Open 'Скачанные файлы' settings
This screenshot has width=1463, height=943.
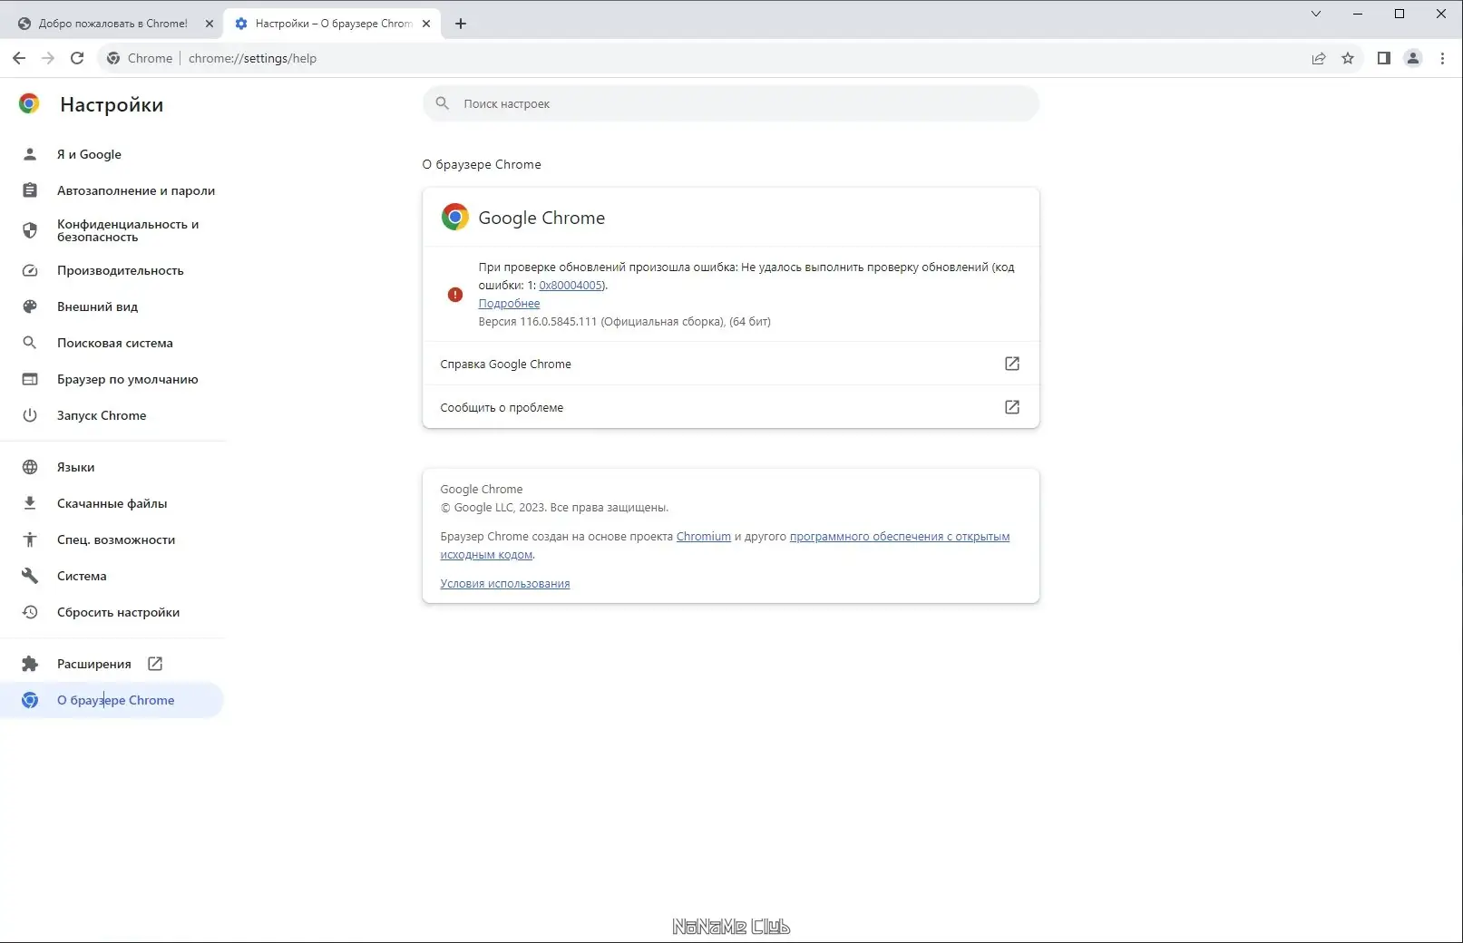tap(112, 503)
